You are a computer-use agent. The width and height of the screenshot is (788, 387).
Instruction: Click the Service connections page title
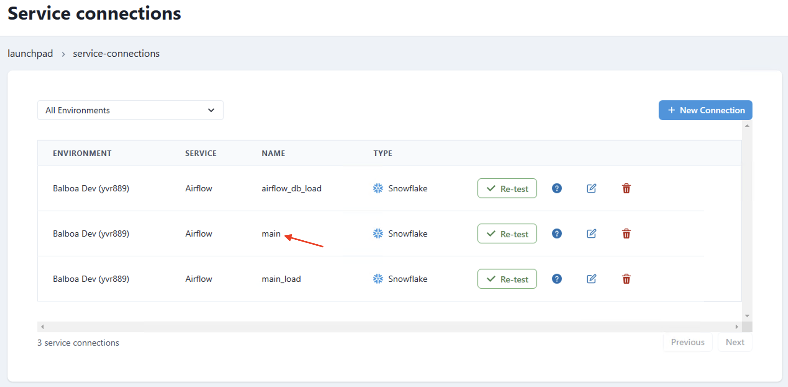pos(94,13)
